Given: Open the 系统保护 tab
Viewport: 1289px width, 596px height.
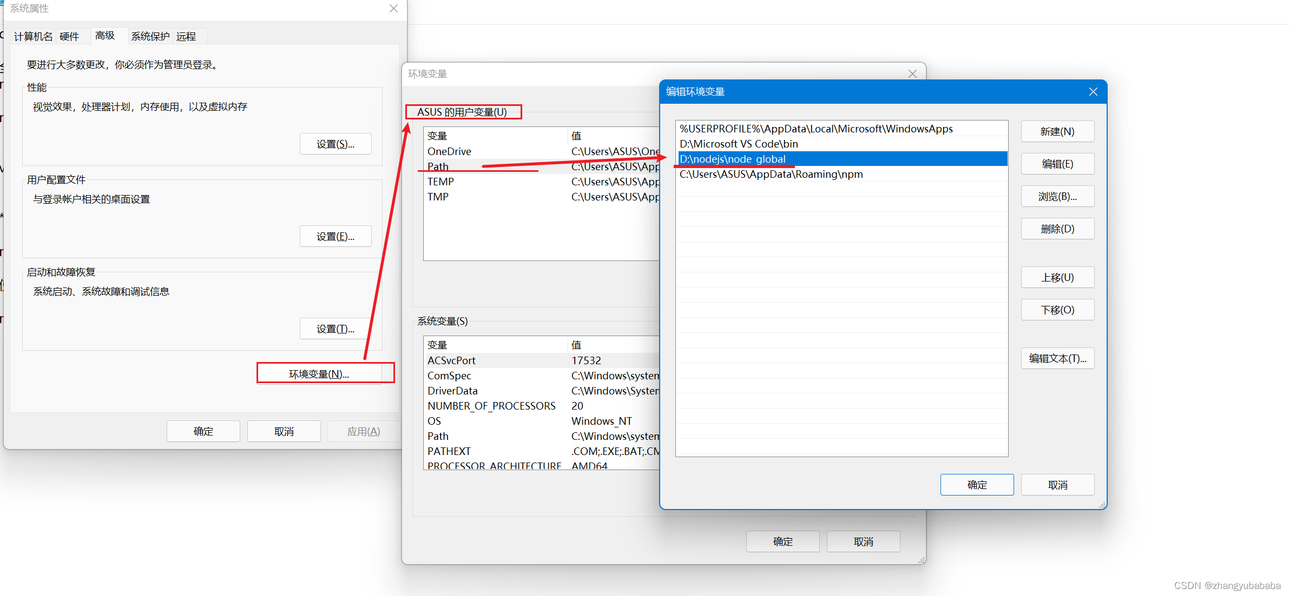Looking at the screenshot, I should [x=150, y=37].
